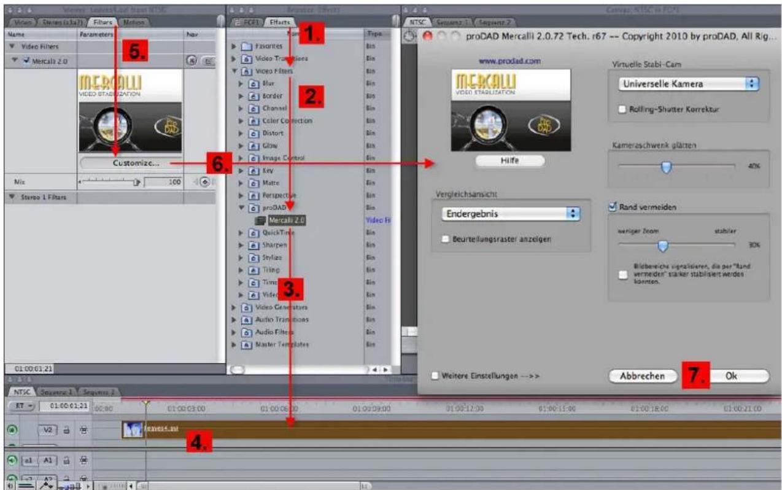Uncheck the Rand vermeiden checkbox
This screenshot has height=490, width=782.
point(612,208)
